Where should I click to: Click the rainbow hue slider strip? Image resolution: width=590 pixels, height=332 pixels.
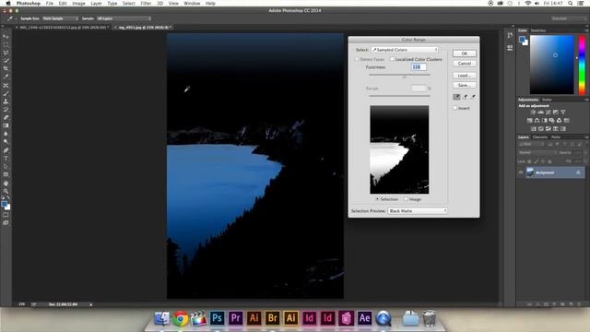coord(582,65)
